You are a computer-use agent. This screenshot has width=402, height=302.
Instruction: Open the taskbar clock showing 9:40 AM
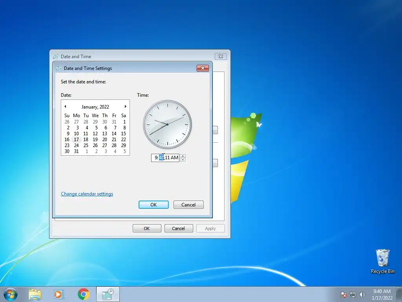click(x=382, y=294)
